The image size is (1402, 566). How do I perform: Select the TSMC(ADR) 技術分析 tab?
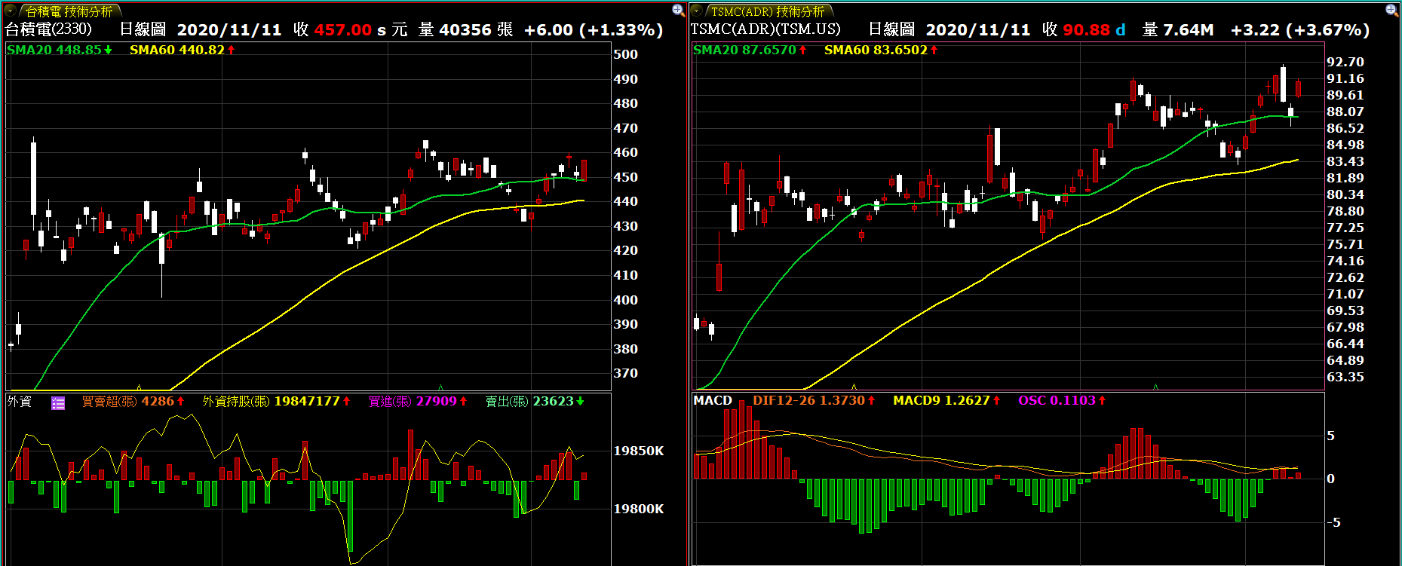coord(767,11)
